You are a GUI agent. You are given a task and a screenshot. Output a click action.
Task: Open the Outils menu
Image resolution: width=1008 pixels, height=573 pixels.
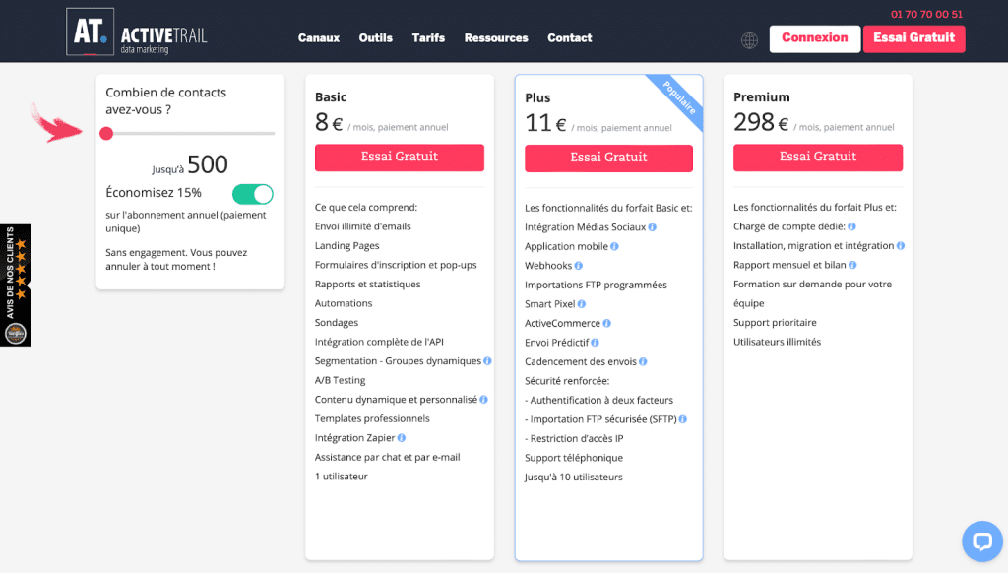375,38
